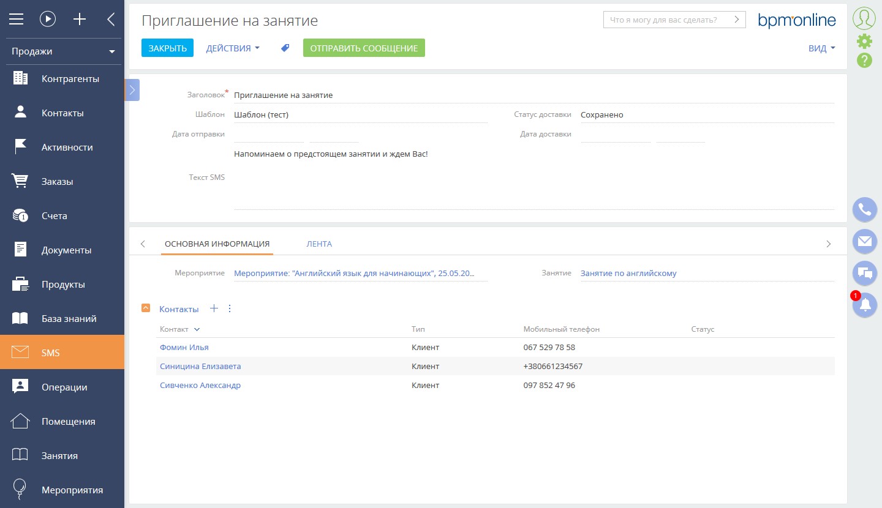Add a contact with the plus icon
Viewport: 882px width, 508px height.
click(214, 308)
